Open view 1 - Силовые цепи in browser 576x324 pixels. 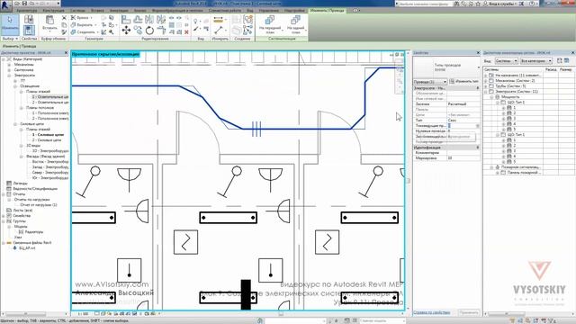[x=48, y=135]
